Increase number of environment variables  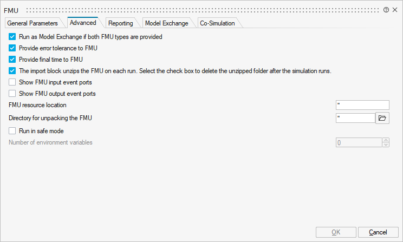pyautogui.click(x=386, y=140)
